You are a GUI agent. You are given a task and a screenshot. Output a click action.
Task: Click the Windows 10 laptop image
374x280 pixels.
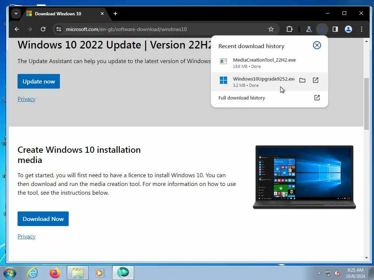coord(304,177)
